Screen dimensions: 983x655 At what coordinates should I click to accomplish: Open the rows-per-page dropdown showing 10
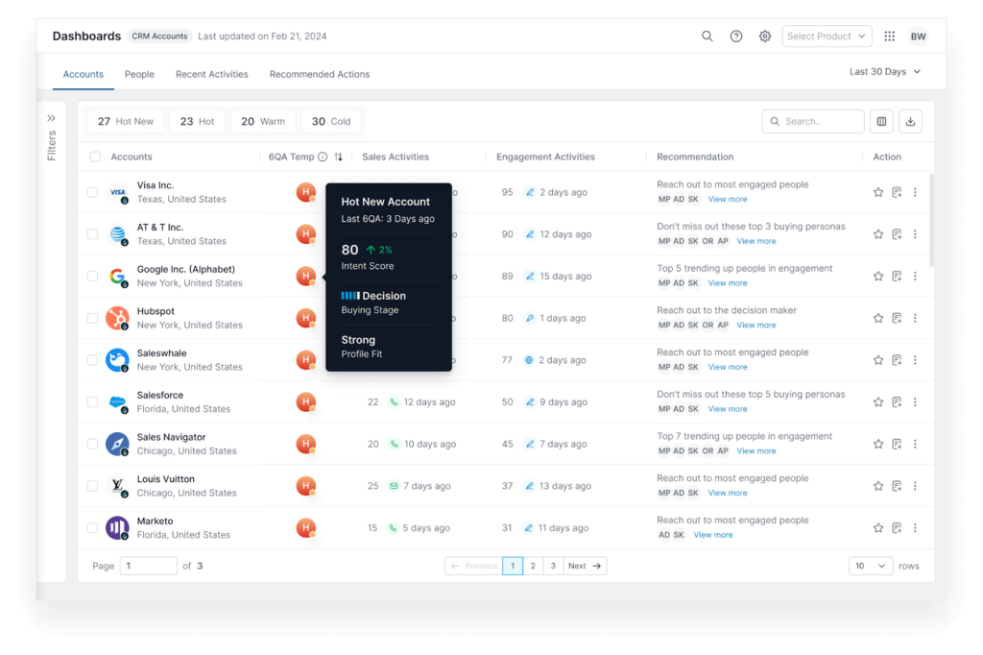pos(871,566)
